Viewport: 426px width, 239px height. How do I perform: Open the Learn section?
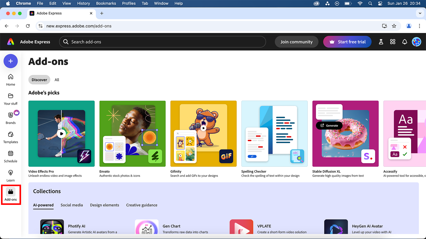pyautogui.click(x=10, y=176)
